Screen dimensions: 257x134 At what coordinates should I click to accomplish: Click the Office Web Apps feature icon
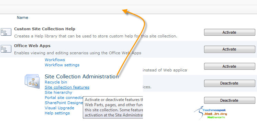6,49
